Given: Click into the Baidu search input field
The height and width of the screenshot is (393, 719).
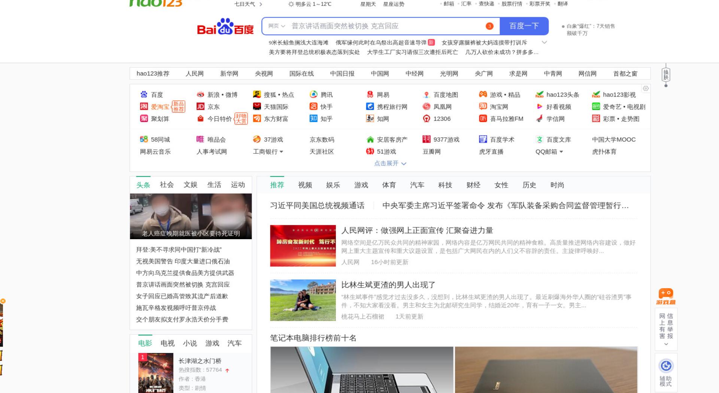Looking at the screenshot, I should click(386, 26).
